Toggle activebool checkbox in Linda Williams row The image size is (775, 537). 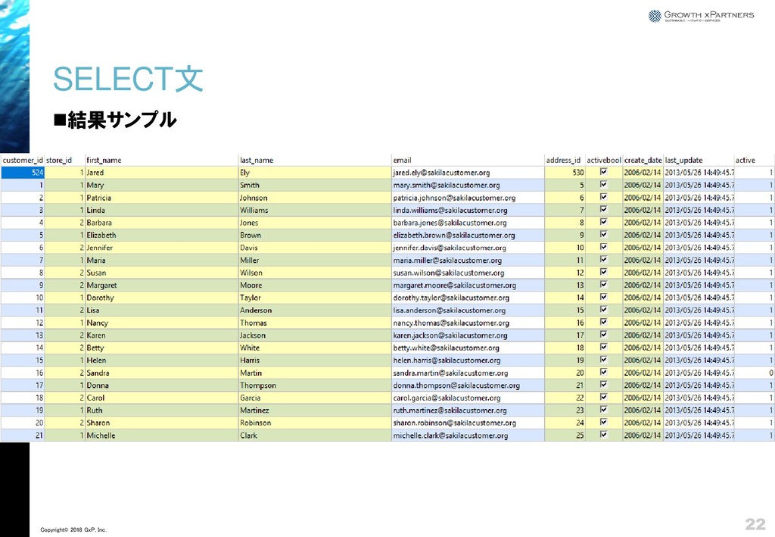coord(603,209)
